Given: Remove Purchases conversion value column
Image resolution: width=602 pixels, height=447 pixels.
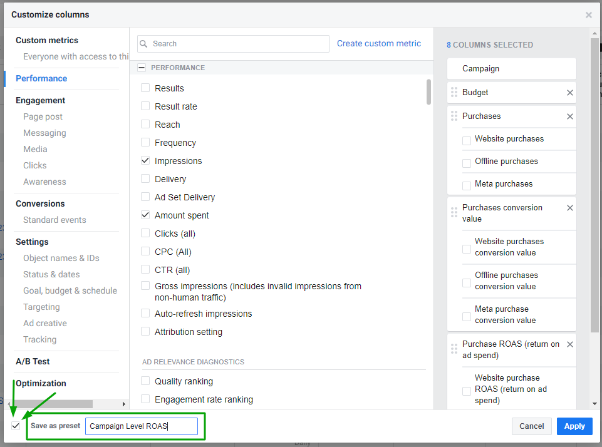Looking at the screenshot, I should (x=570, y=208).
